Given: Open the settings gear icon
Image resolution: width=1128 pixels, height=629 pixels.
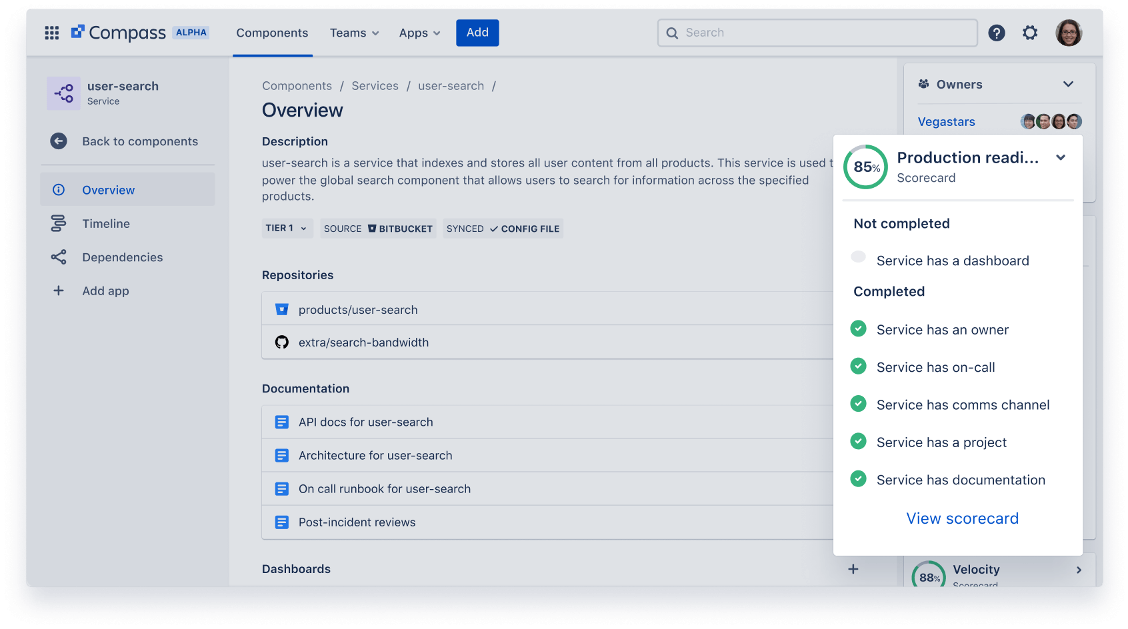Looking at the screenshot, I should (x=1030, y=33).
